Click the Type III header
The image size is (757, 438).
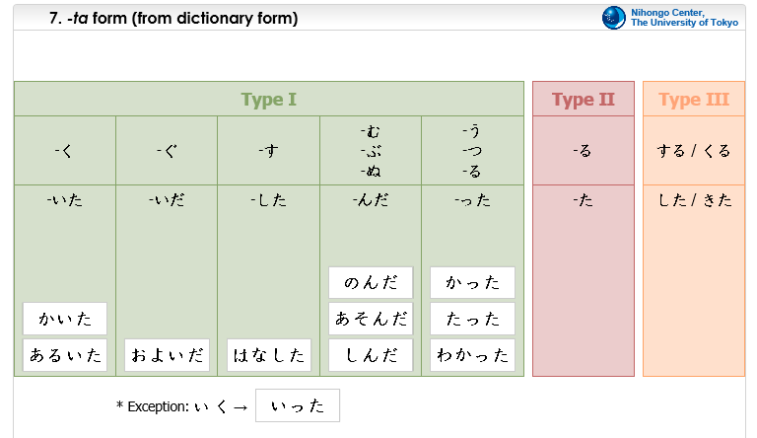(x=694, y=99)
